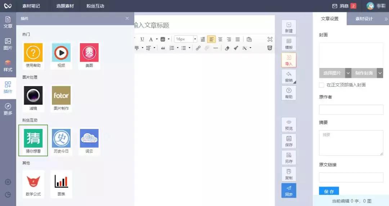The image size is (389, 206).
Task: Open the 选题素材 top menu
Action: 65,6
